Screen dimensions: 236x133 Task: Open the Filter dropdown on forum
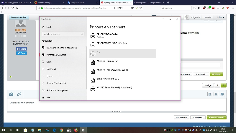[220, 17]
